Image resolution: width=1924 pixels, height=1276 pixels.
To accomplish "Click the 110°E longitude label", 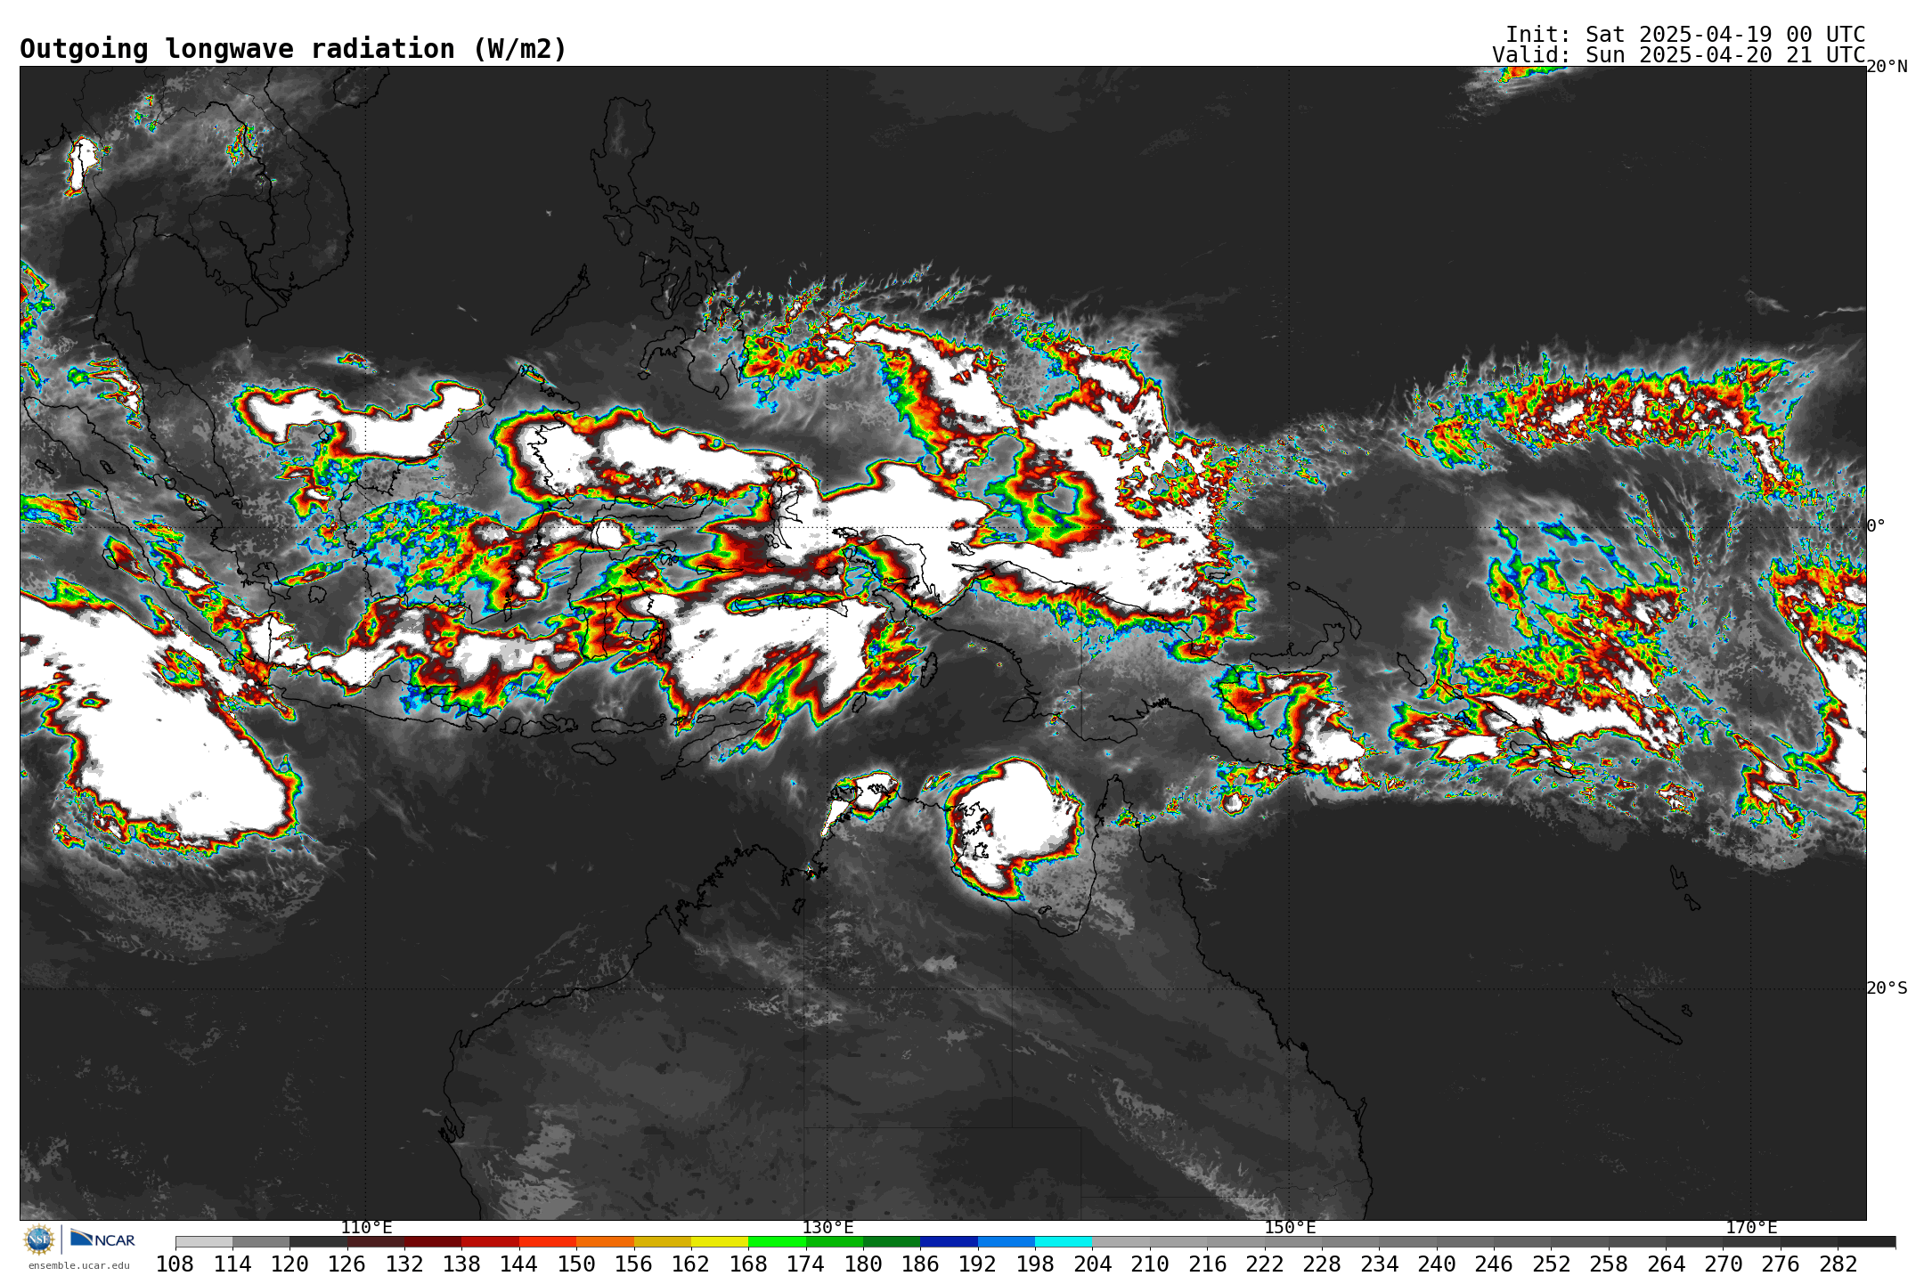I will click(366, 1228).
